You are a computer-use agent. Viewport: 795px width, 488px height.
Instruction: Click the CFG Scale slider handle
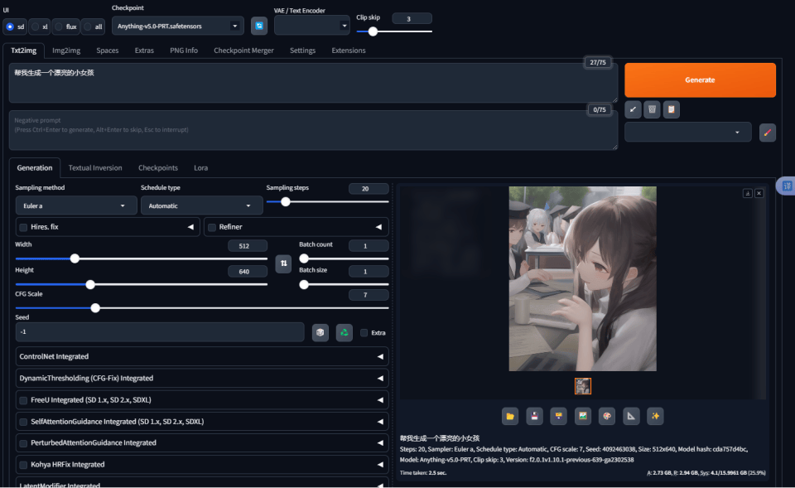[x=95, y=308]
